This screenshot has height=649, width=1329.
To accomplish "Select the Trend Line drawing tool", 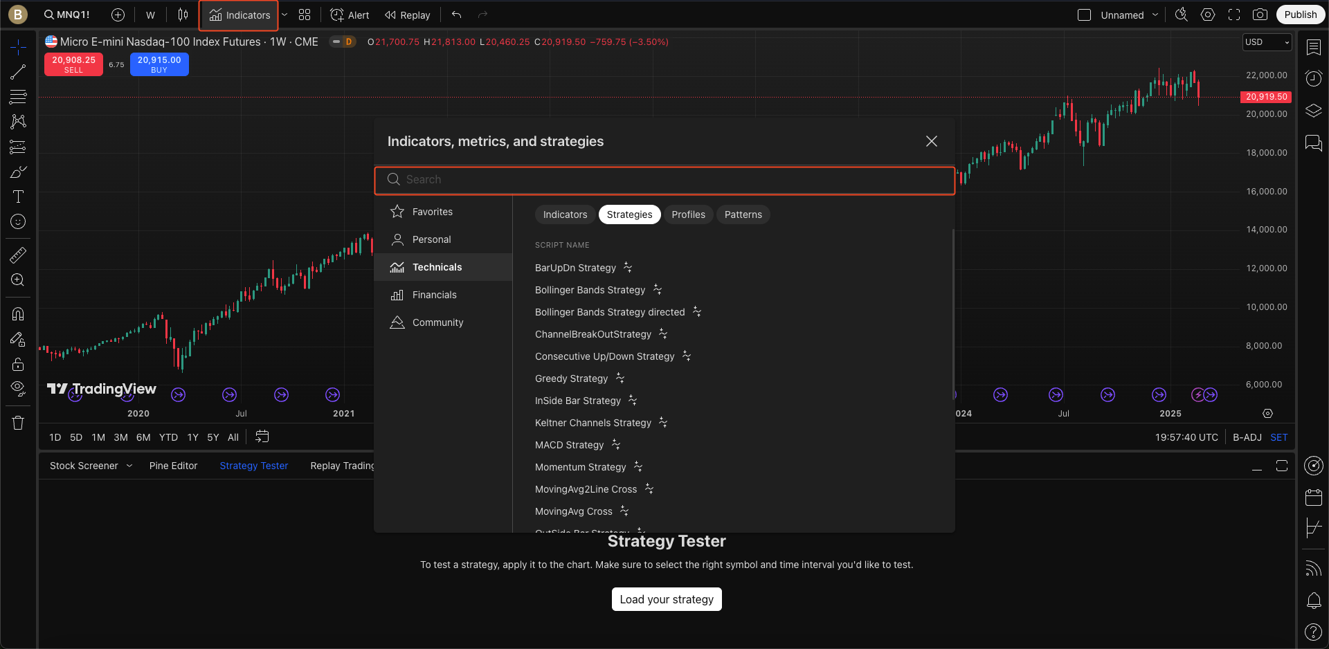I will 18,72.
